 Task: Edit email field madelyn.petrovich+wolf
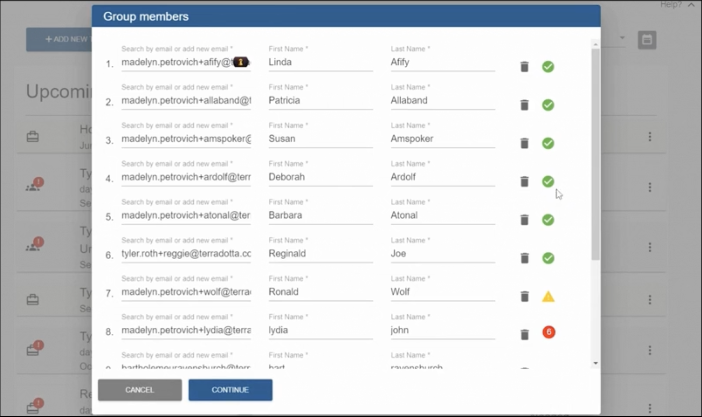pos(186,292)
